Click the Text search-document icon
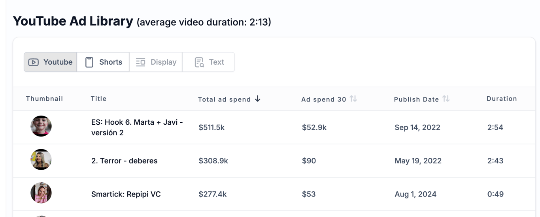 (199, 62)
